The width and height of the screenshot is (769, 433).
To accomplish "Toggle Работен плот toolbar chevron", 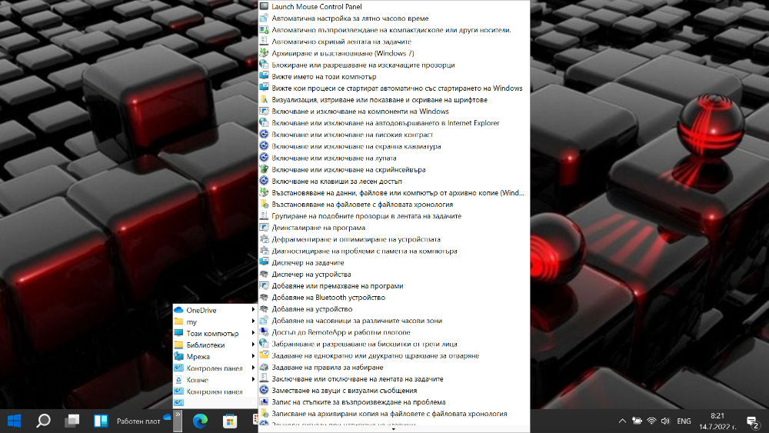I will tap(178, 421).
